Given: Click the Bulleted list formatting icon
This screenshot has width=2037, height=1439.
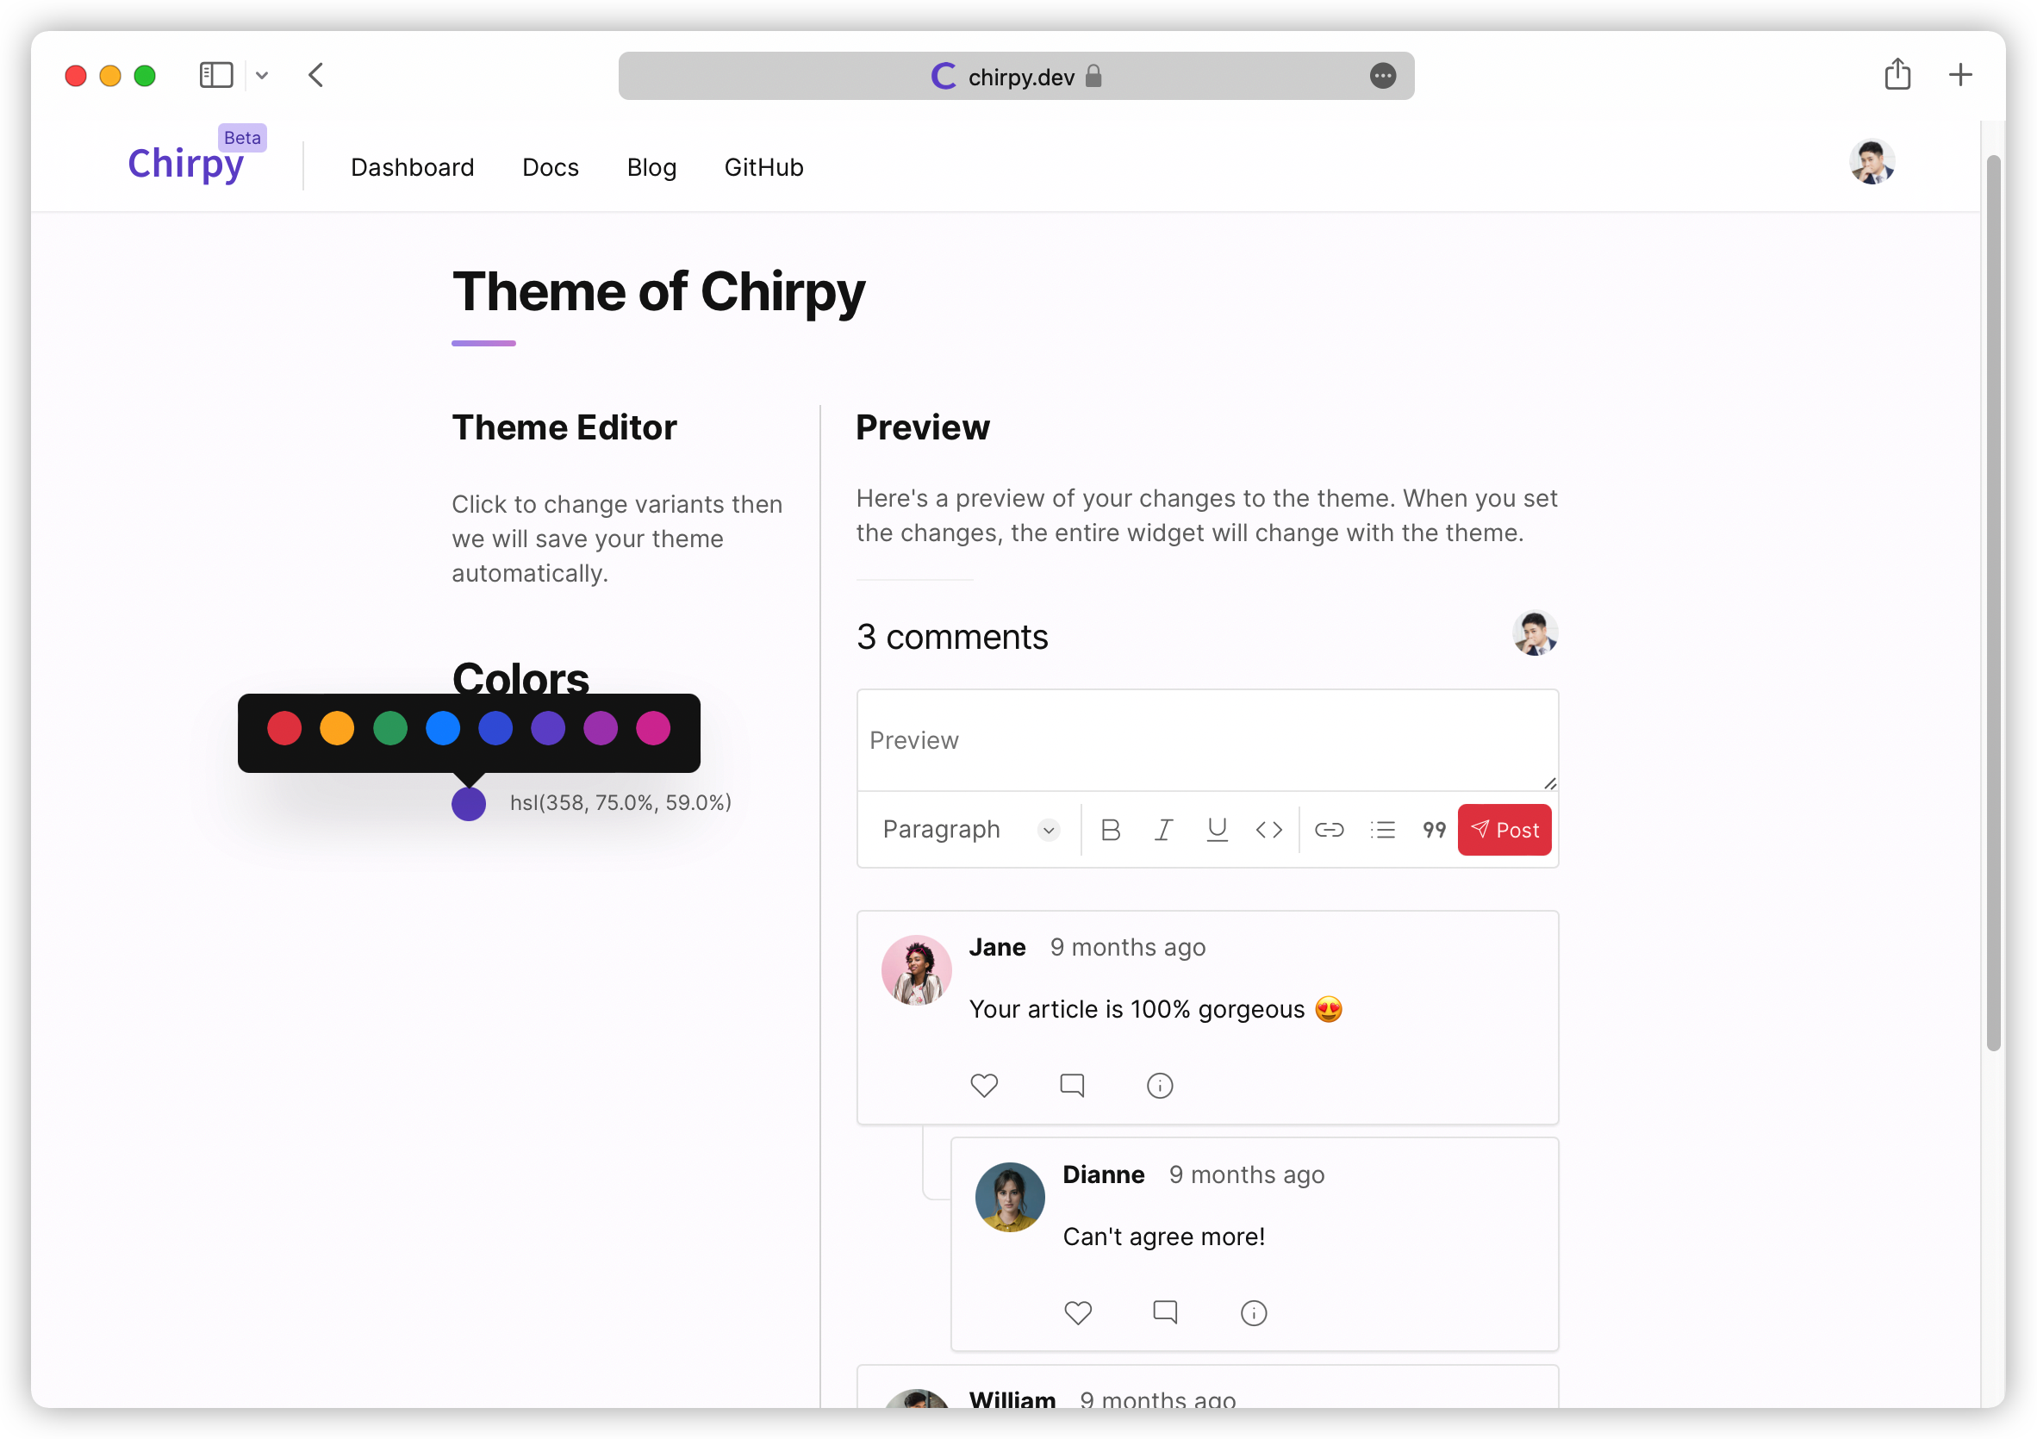Looking at the screenshot, I should 1383,829.
